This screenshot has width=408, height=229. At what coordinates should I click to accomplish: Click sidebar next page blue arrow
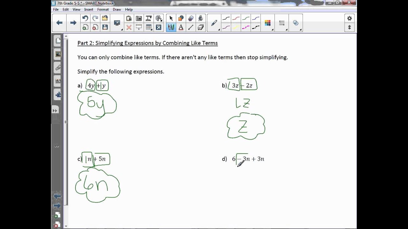(x=57, y=206)
